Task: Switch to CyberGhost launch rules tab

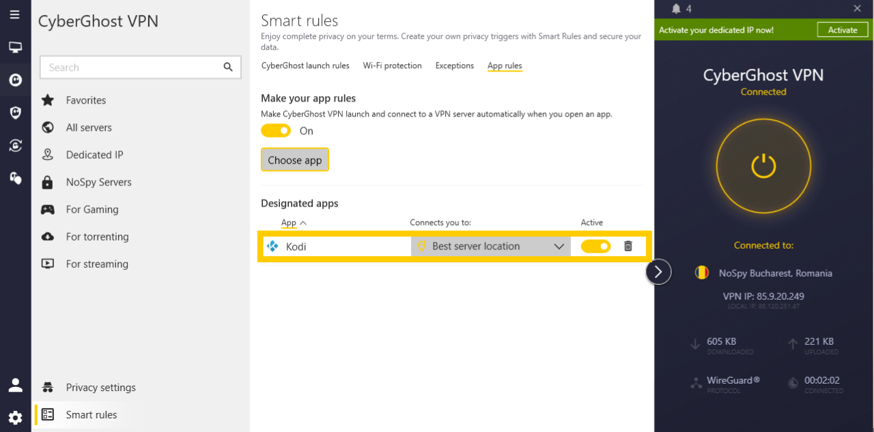Action: pos(305,65)
